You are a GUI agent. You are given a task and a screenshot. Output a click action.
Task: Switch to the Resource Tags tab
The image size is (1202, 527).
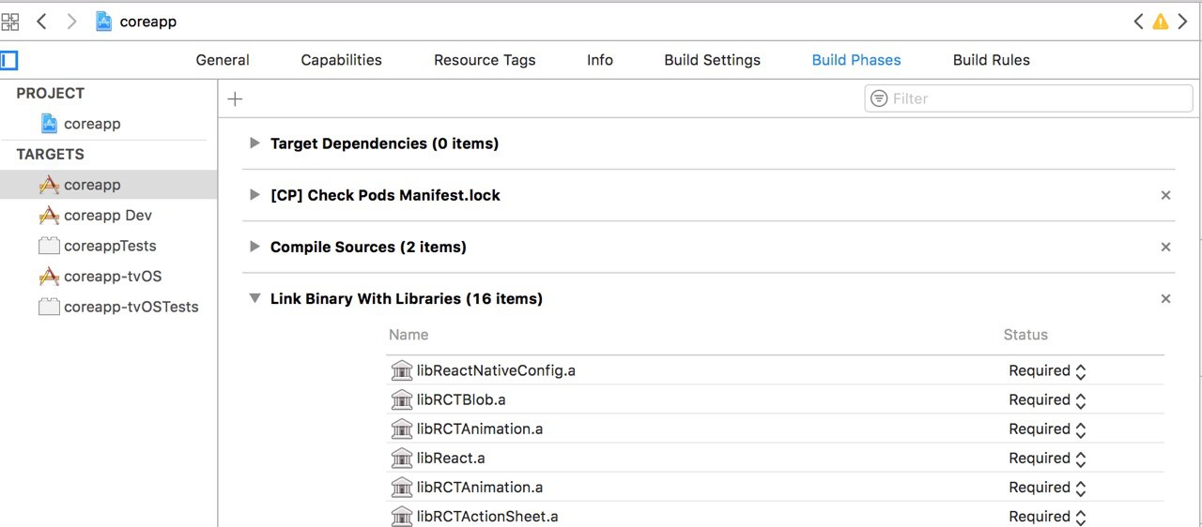pyautogui.click(x=485, y=60)
